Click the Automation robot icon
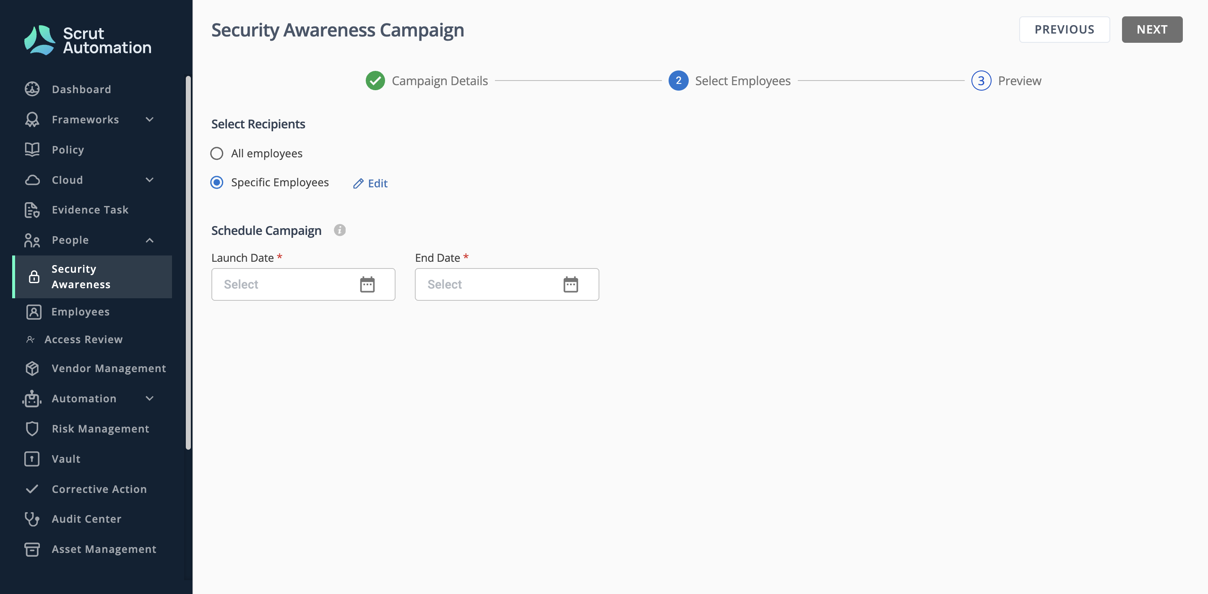The image size is (1208, 594). 32,399
